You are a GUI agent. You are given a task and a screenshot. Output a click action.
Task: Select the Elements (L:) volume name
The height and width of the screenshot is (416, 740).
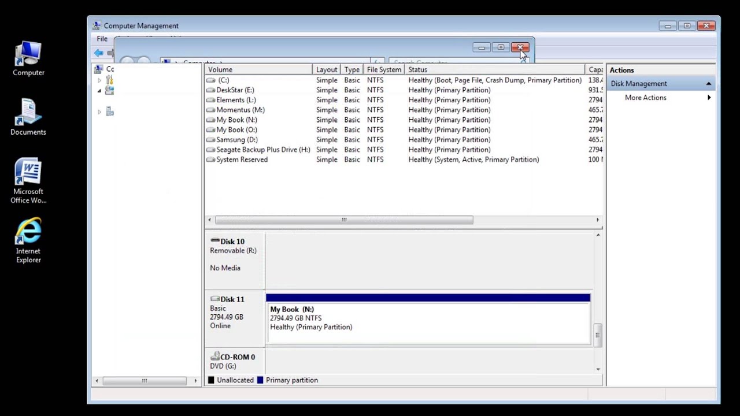pyautogui.click(x=236, y=100)
